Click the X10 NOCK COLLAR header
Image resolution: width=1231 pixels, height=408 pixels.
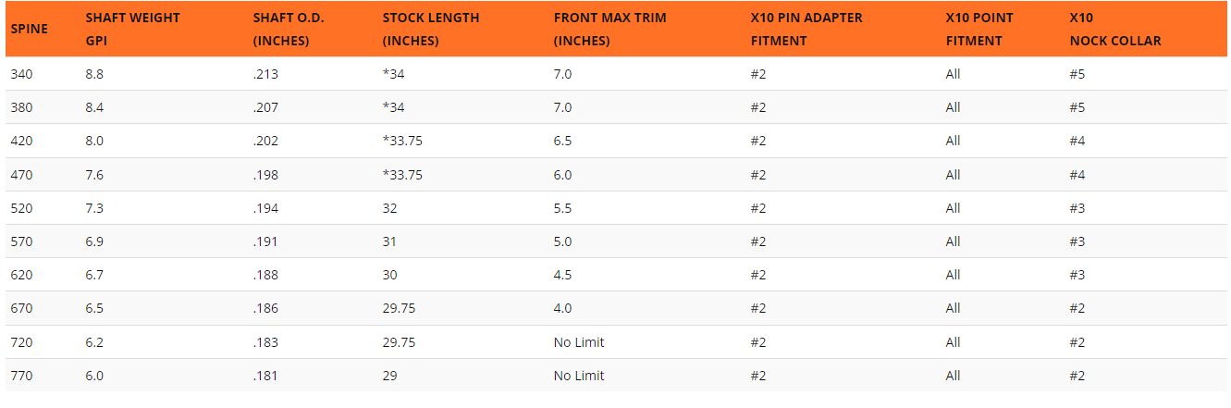1114,29
